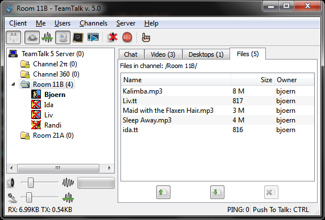
Task: Toggle the webcam video transmission icon
Action: (63, 37)
